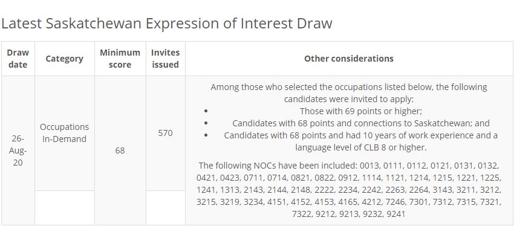Select the 'language level of CLB 8 or higher' line

point(361,147)
